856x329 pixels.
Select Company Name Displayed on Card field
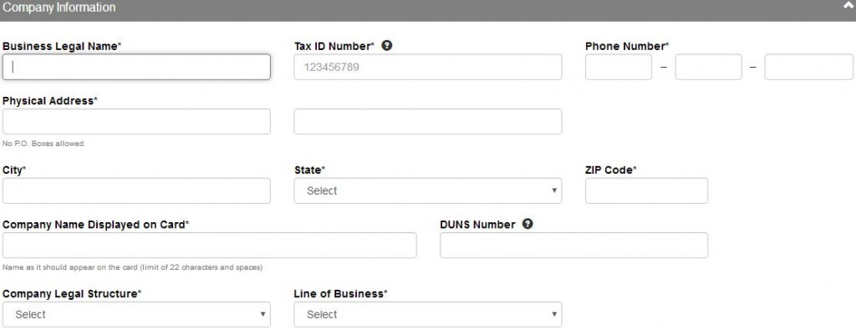coord(209,245)
